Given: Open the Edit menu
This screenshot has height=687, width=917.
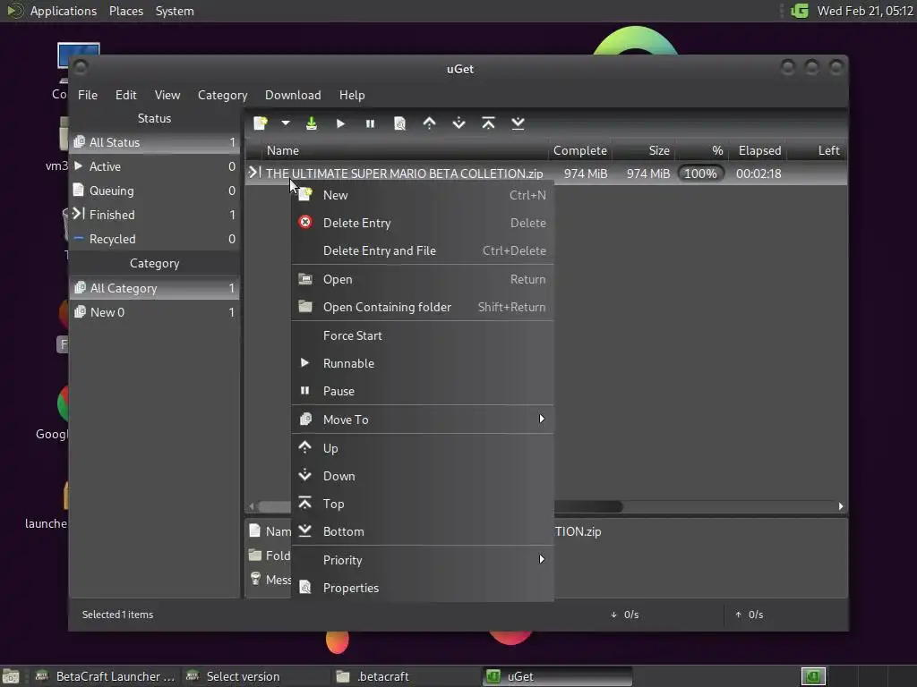Looking at the screenshot, I should [x=125, y=95].
